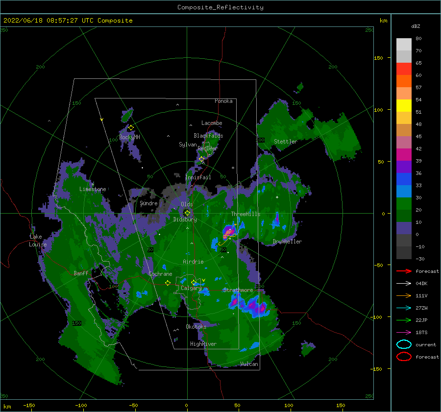
Task: Click the Lake Louise label
Action: click(x=38, y=241)
